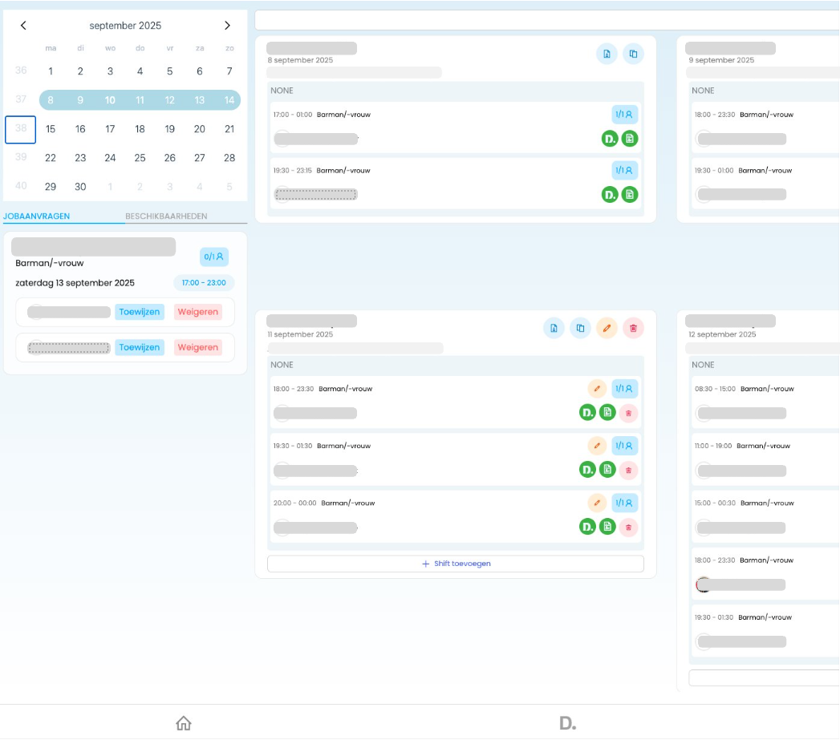The width and height of the screenshot is (840, 740).
Task: Go to the next month in the calendar
Action: point(227,25)
